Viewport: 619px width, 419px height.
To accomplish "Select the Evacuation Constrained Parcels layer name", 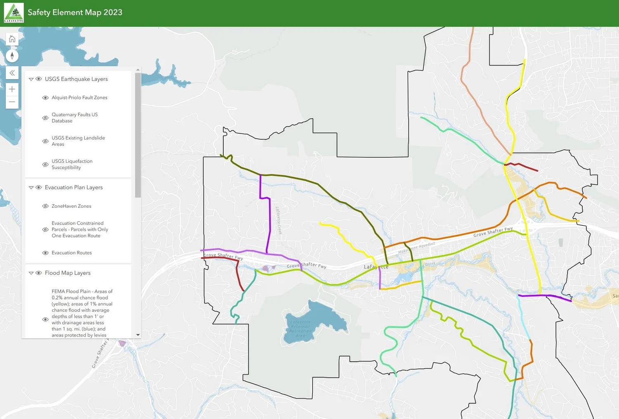I will coord(80,229).
